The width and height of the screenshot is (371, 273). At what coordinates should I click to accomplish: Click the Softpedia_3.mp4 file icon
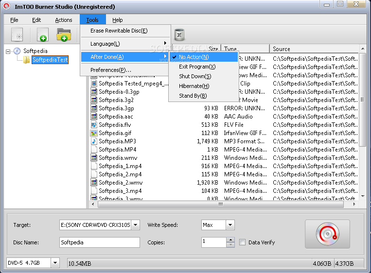(x=94, y=191)
